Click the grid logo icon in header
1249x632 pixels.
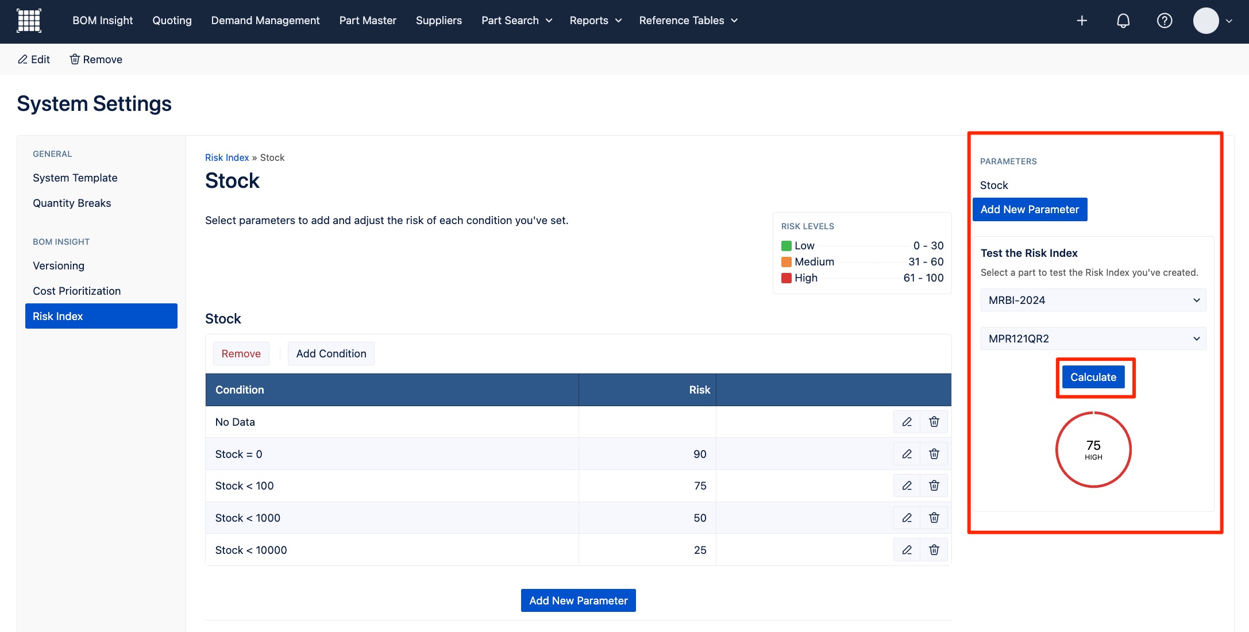[x=29, y=21]
